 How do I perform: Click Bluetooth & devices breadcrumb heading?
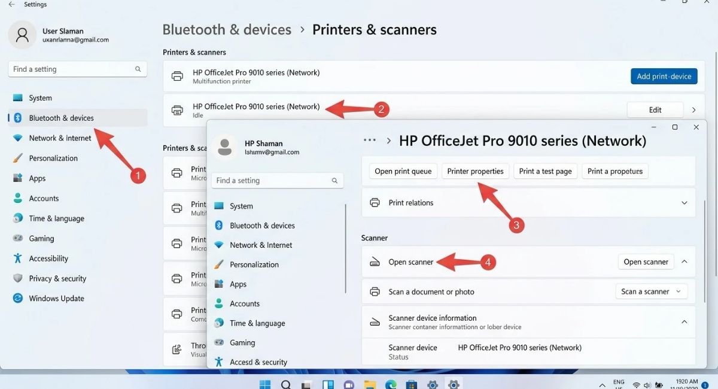click(x=227, y=29)
